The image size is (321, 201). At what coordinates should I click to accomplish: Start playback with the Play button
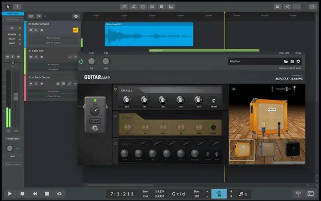pyautogui.click(x=10, y=193)
